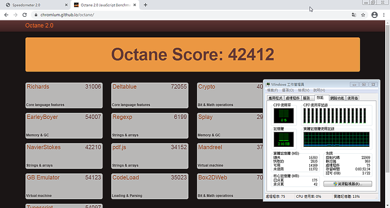Open the 應用程式 tab in Task Manager
The image size is (390, 208).
(x=275, y=98)
